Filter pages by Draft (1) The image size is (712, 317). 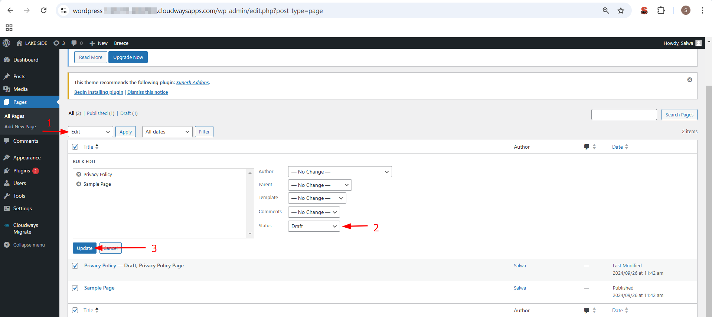pos(129,113)
